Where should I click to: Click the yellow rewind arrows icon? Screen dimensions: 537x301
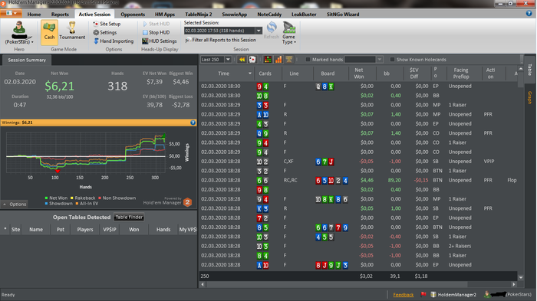tap(242, 60)
